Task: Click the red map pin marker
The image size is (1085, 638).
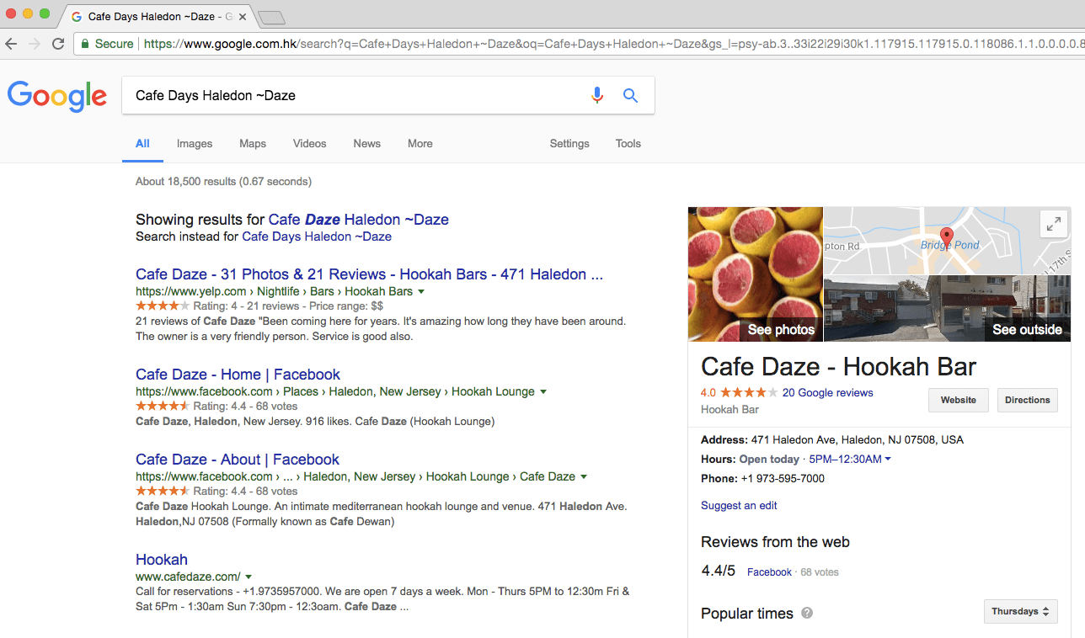Action: 946,238
